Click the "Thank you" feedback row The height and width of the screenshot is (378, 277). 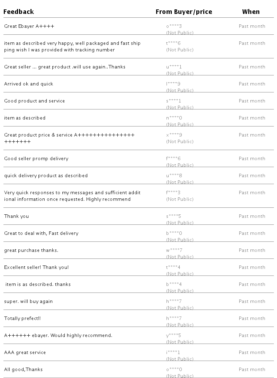[x=17, y=216]
